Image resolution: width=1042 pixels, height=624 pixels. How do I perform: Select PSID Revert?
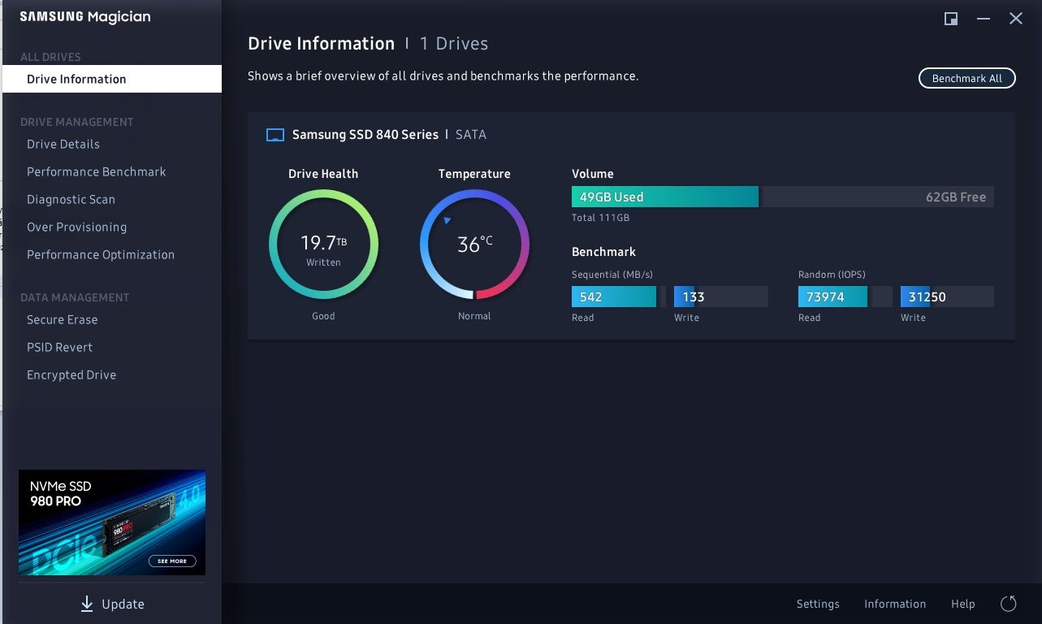pyautogui.click(x=59, y=347)
